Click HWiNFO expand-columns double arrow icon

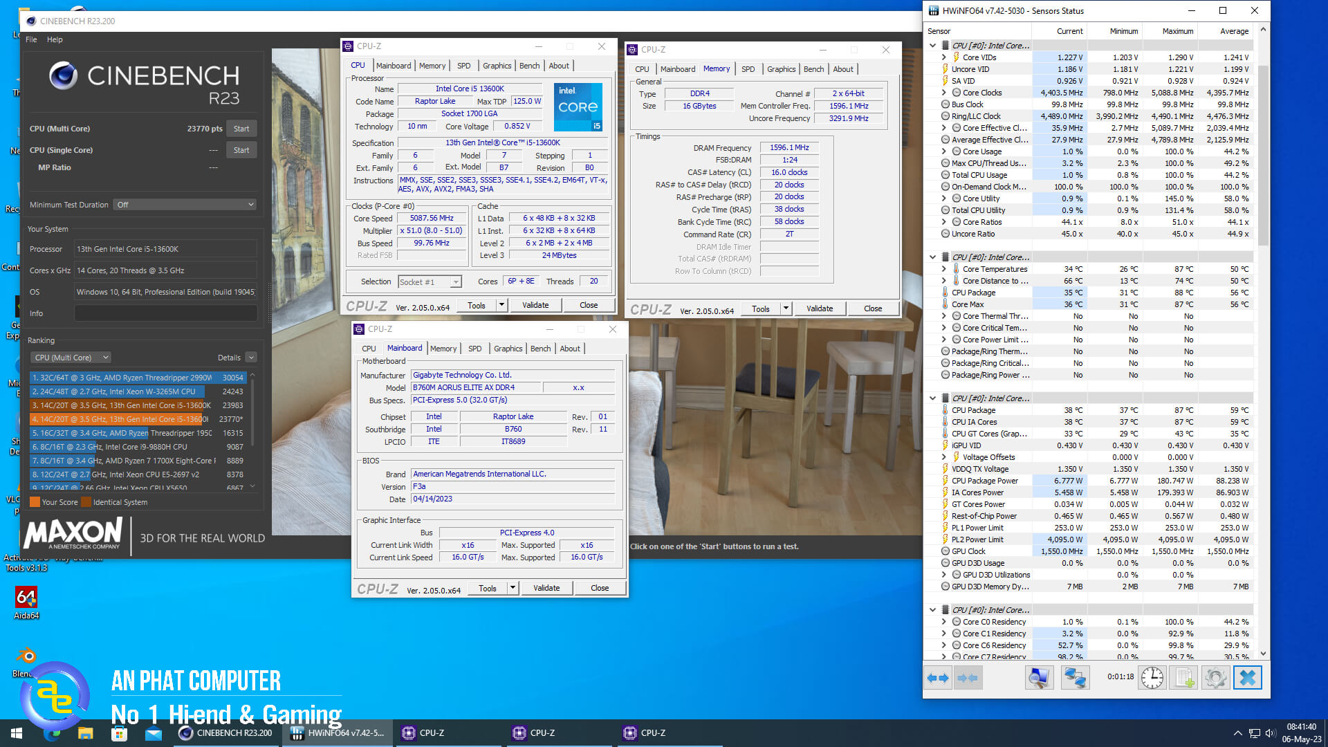tap(938, 678)
